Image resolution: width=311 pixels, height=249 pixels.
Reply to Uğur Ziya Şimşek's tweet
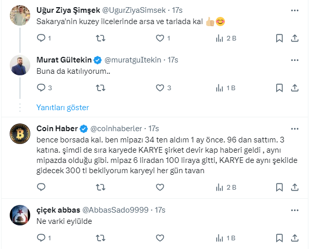point(42,38)
